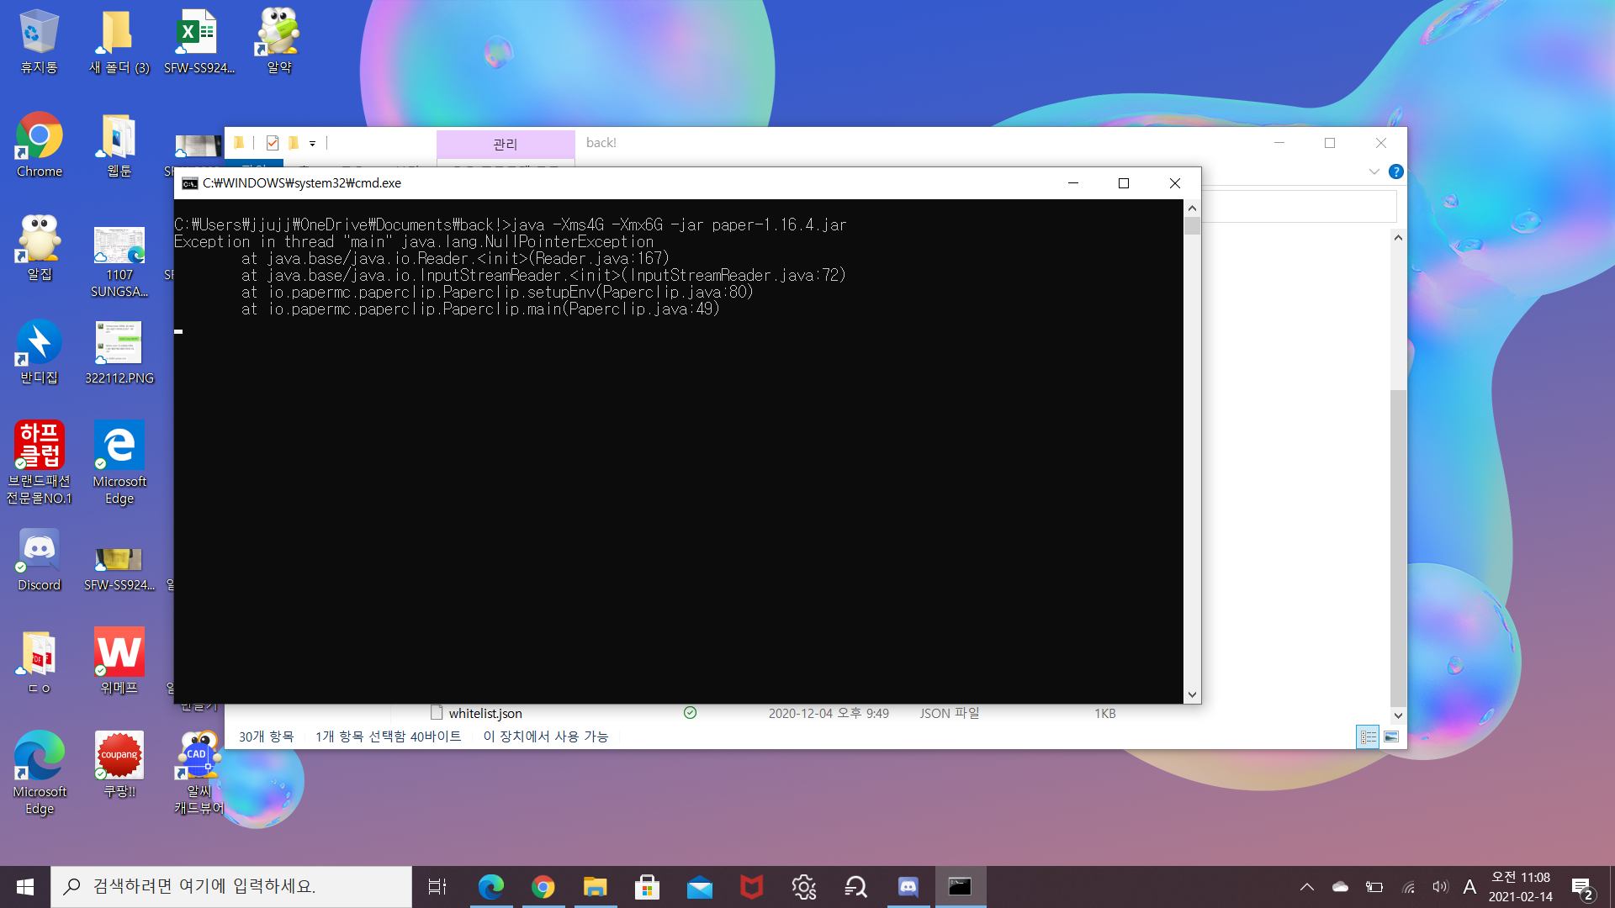1615x908 pixels.
Task: Click the Explorer quick access properties checkmark icon
Action: [x=273, y=143]
